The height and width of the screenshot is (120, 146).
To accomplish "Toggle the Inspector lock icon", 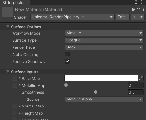I will pyautogui.click(x=136, y=2).
